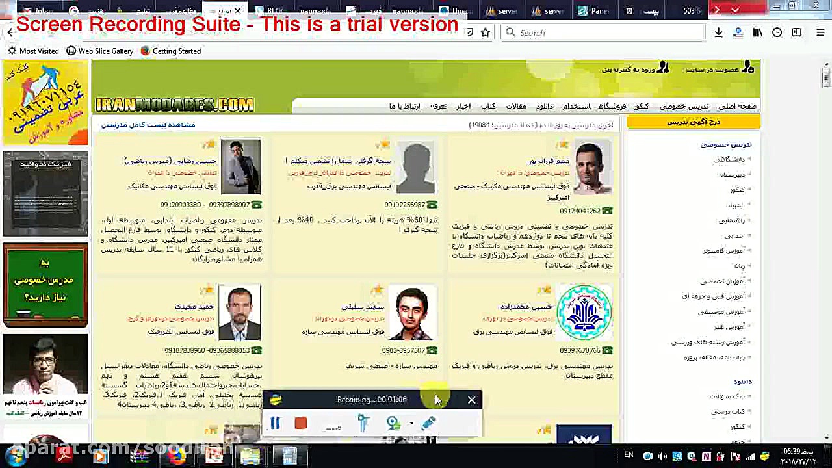
Task: Switch keyboard language via EN tray indicator
Action: [628, 456]
